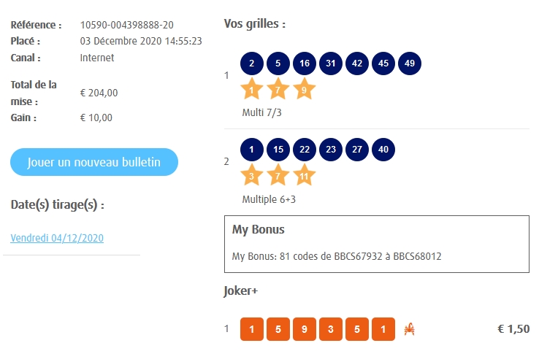
Task: Click the Multiple 6+3 grid label
Action: click(x=269, y=199)
